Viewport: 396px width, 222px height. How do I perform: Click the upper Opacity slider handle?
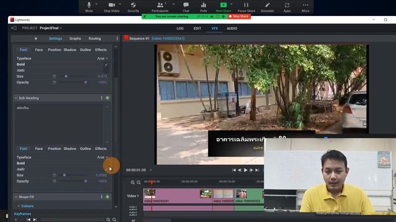pos(85,82)
